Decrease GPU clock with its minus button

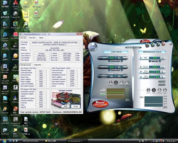tap(109, 61)
